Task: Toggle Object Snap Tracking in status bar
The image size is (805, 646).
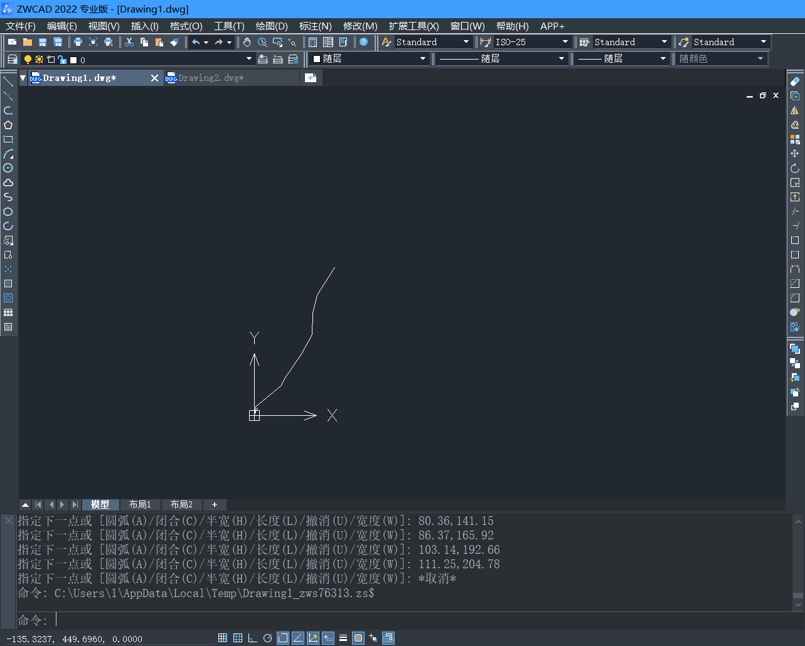Action: (x=298, y=638)
